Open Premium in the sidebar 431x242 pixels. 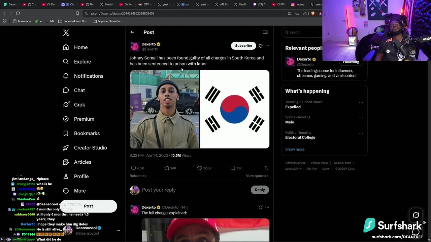click(x=79, y=119)
